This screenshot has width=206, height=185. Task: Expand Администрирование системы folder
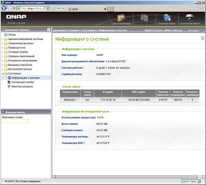pyautogui.click(x=2, y=39)
